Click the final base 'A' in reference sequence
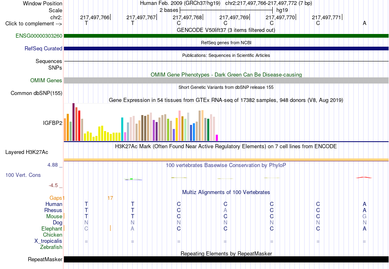Screen dimensions: 389x269 (364, 23)
